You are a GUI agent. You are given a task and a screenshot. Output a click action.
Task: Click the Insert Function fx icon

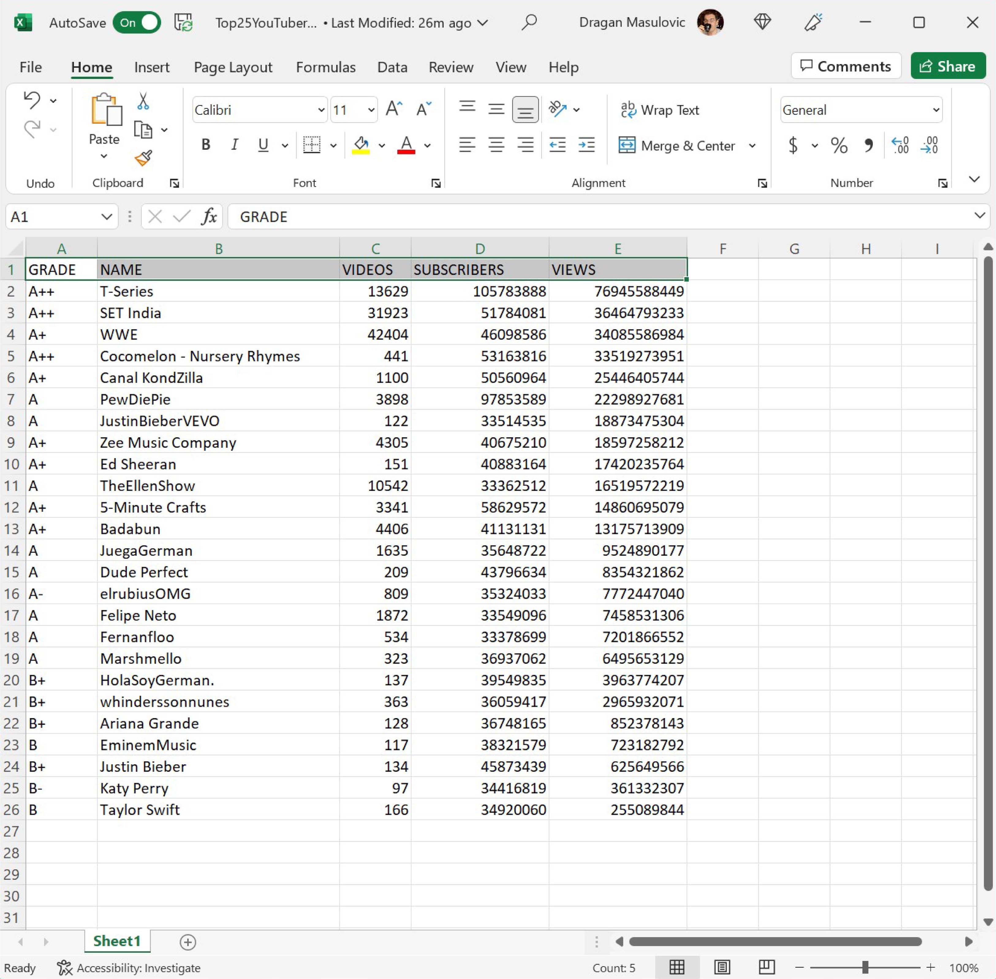(x=208, y=217)
